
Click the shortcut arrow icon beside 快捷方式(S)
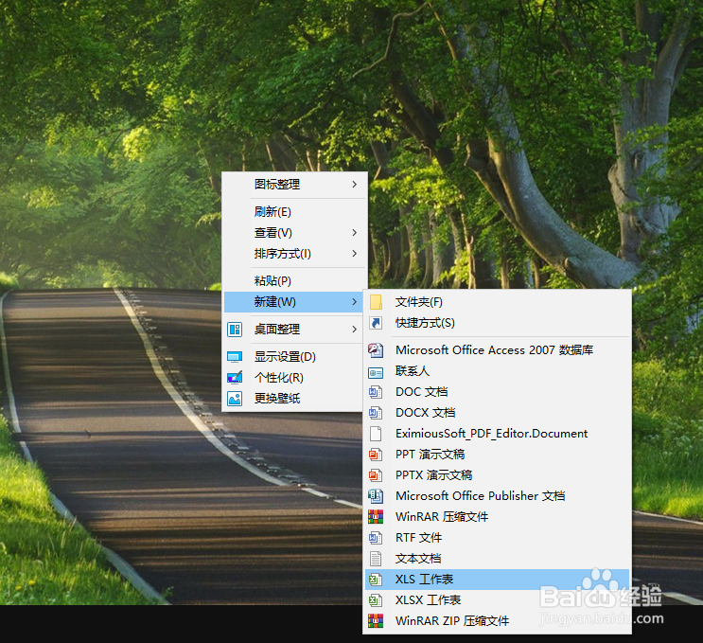pos(376,323)
